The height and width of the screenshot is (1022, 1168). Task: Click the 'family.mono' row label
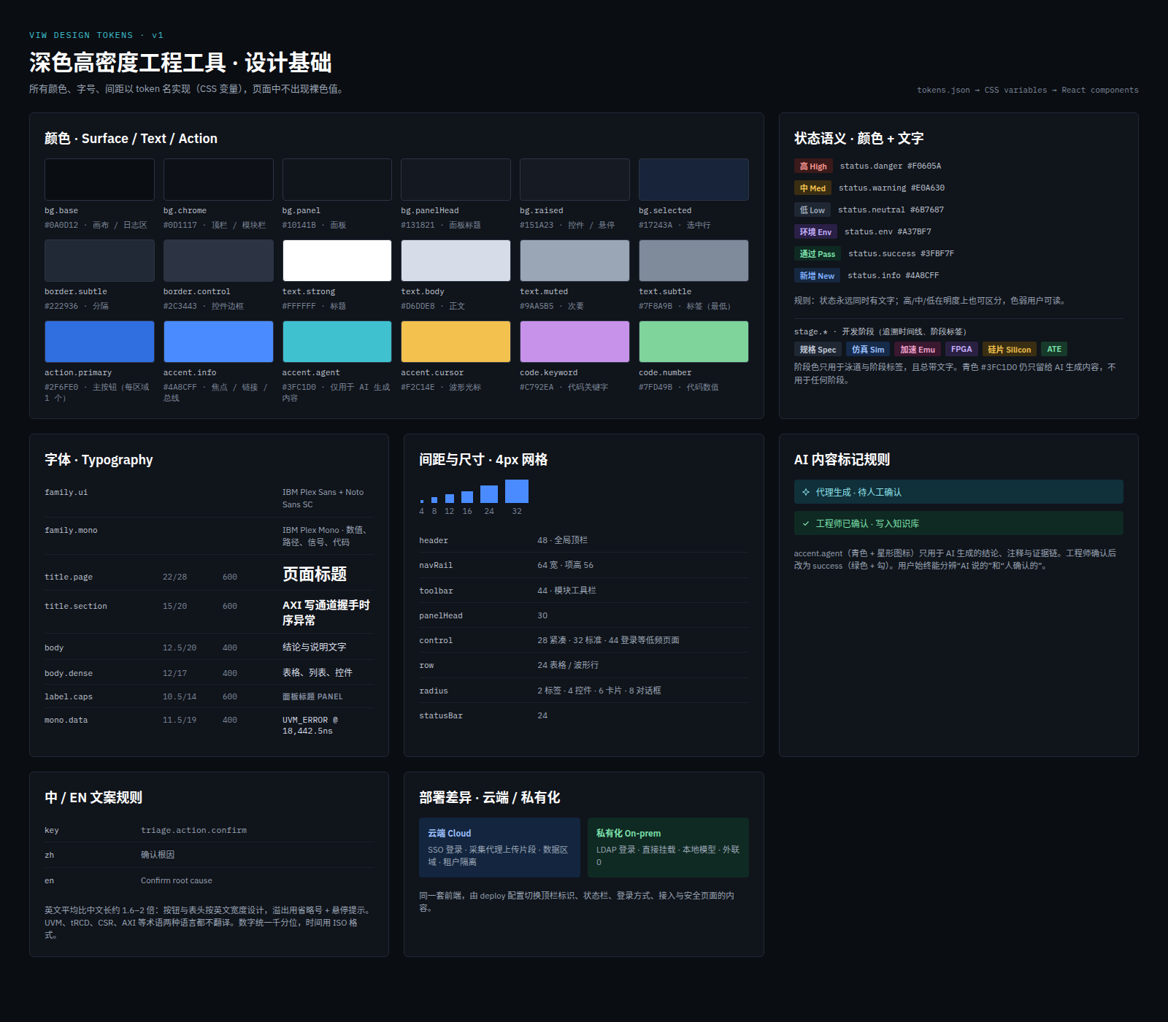click(x=71, y=530)
